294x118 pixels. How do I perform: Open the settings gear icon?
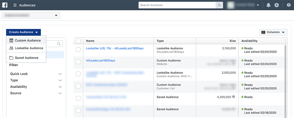[277, 5]
